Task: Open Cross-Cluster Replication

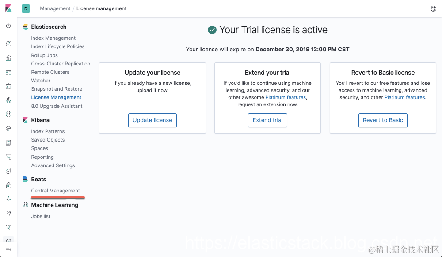Action: [61, 64]
